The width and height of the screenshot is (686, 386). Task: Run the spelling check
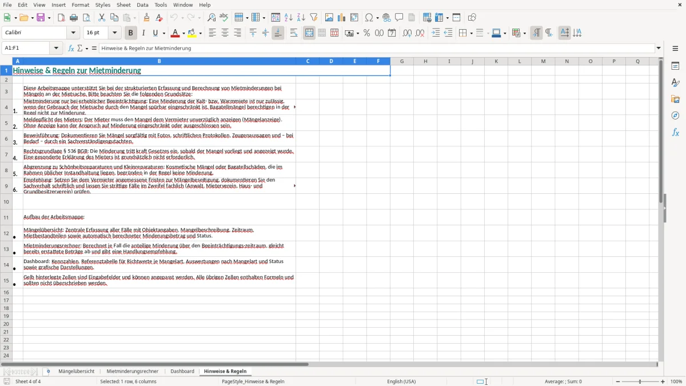click(x=224, y=18)
